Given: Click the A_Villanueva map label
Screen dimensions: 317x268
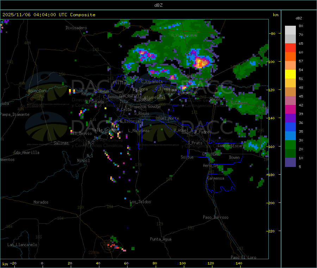Looking at the screenshot, I should (184, 35).
